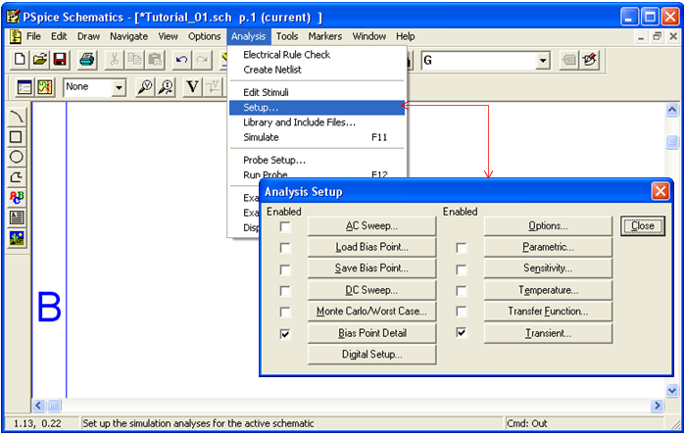
Task: Open the Transient... settings button
Action: click(x=548, y=333)
